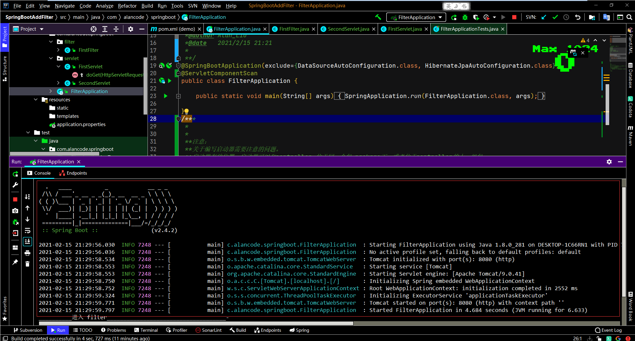This screenshot has width=635, height=341.
Task: Collapse all in Project panel
Action: [116, 29]
